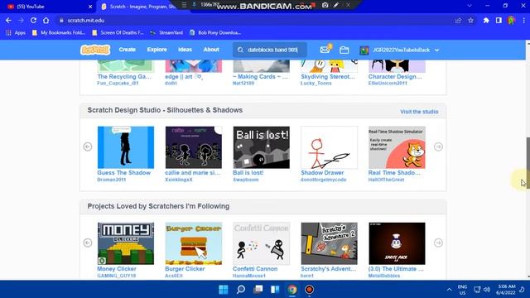Open My Bookmarks Folder bookmark
The width and height of the screenshot is (530, 298).
[59, 33]
